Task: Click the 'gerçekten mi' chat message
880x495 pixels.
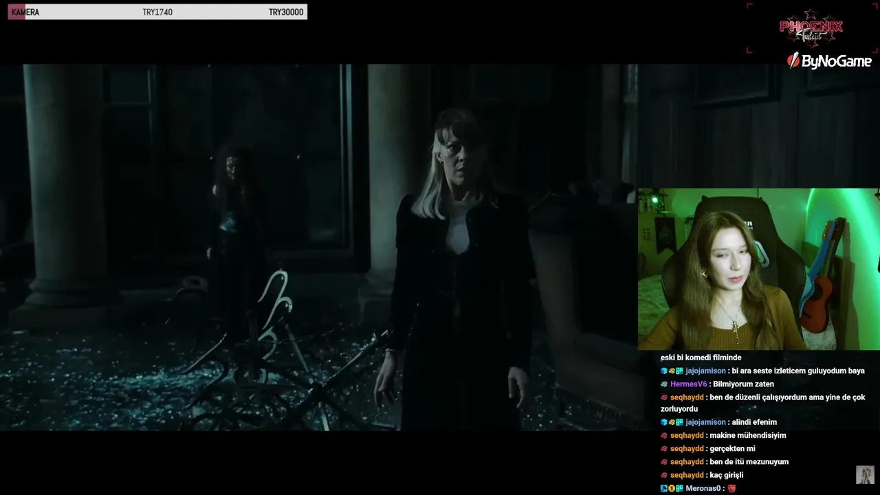Action: [733, 448]
